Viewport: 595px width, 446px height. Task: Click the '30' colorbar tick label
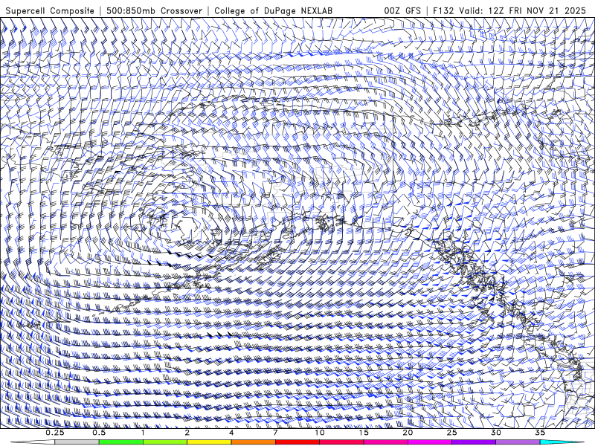[x=495, y=433]
